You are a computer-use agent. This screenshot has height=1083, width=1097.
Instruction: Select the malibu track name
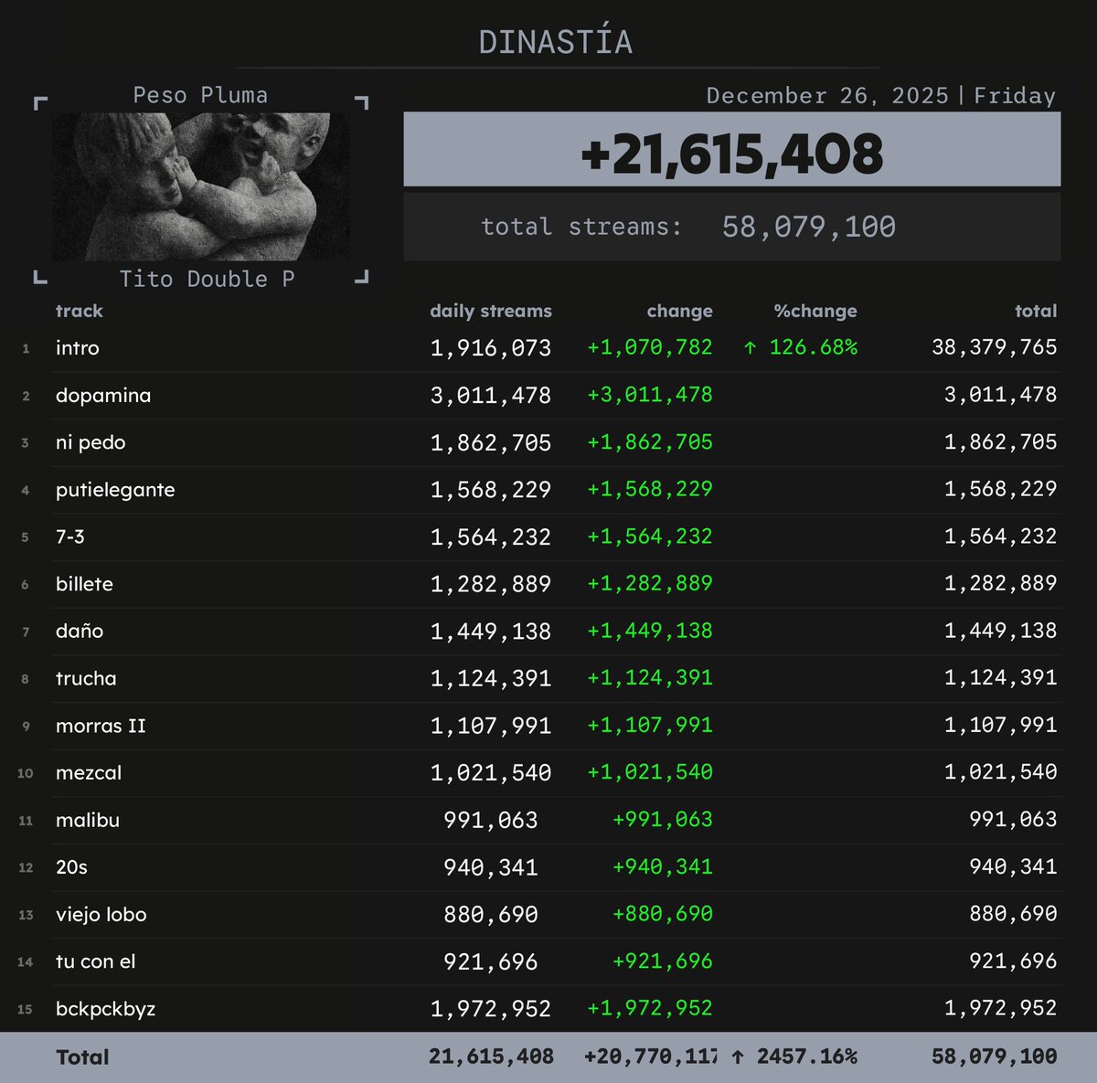coord(88,820)
